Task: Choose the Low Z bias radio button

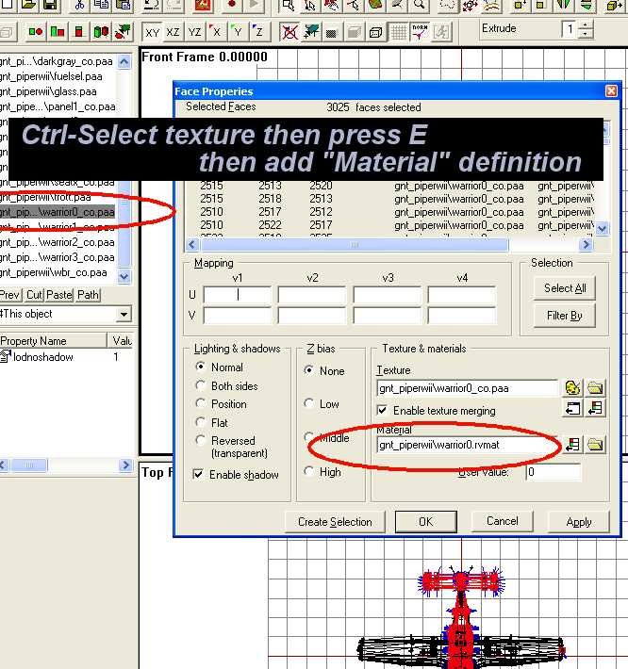Action: (x=310, y=403)
